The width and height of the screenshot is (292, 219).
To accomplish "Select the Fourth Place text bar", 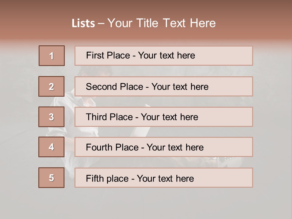I will point(164,147).
